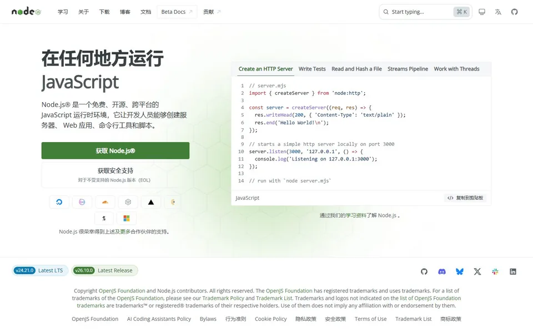This screenshot has height=333, width=533.
Task: Switch to the Write Tests tab
Action: coord(312,69)
